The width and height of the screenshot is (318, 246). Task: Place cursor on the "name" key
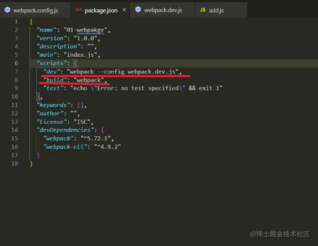[x=46, y=30]
